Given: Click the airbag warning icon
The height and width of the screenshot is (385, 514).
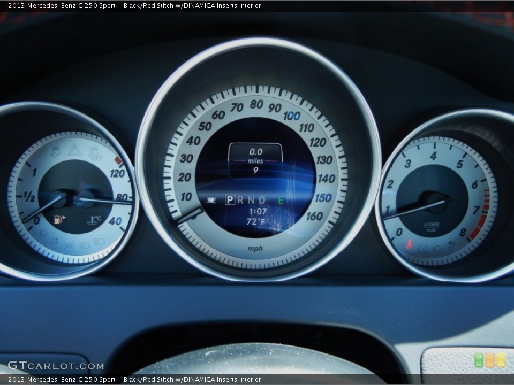Looking at the screenshot, I should [452, 245].
